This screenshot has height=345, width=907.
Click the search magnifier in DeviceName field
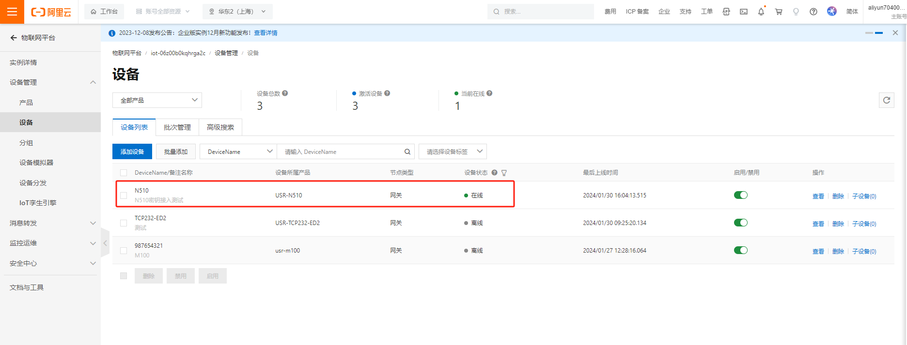point(407,151)
